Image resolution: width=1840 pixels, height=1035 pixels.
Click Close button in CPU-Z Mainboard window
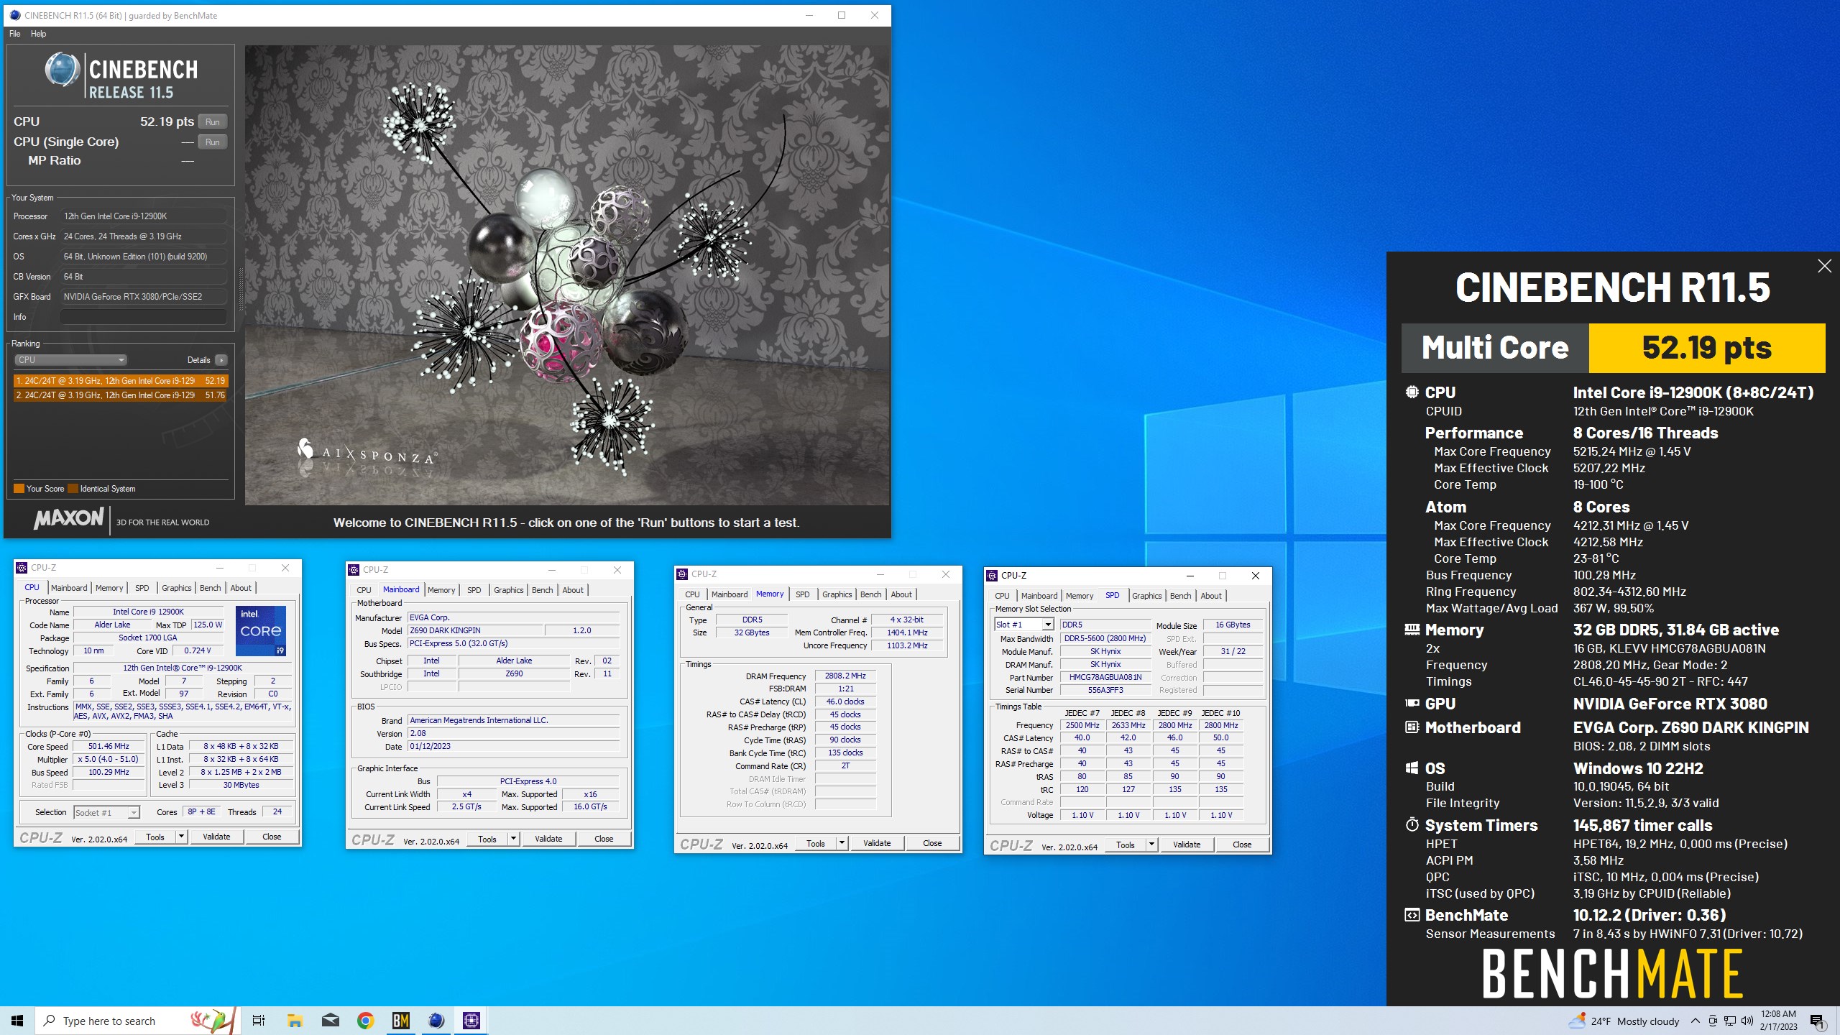(604, 839)
